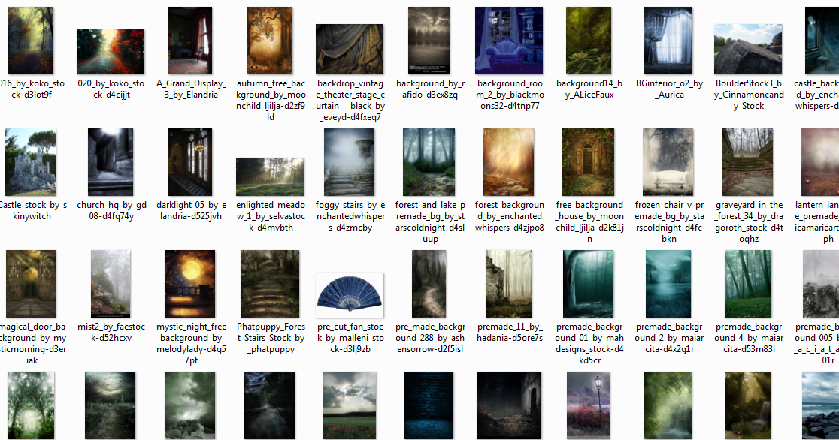Select the 016_by_koko_stock-d3lot9f thumbnail

(x=31, y=41)
